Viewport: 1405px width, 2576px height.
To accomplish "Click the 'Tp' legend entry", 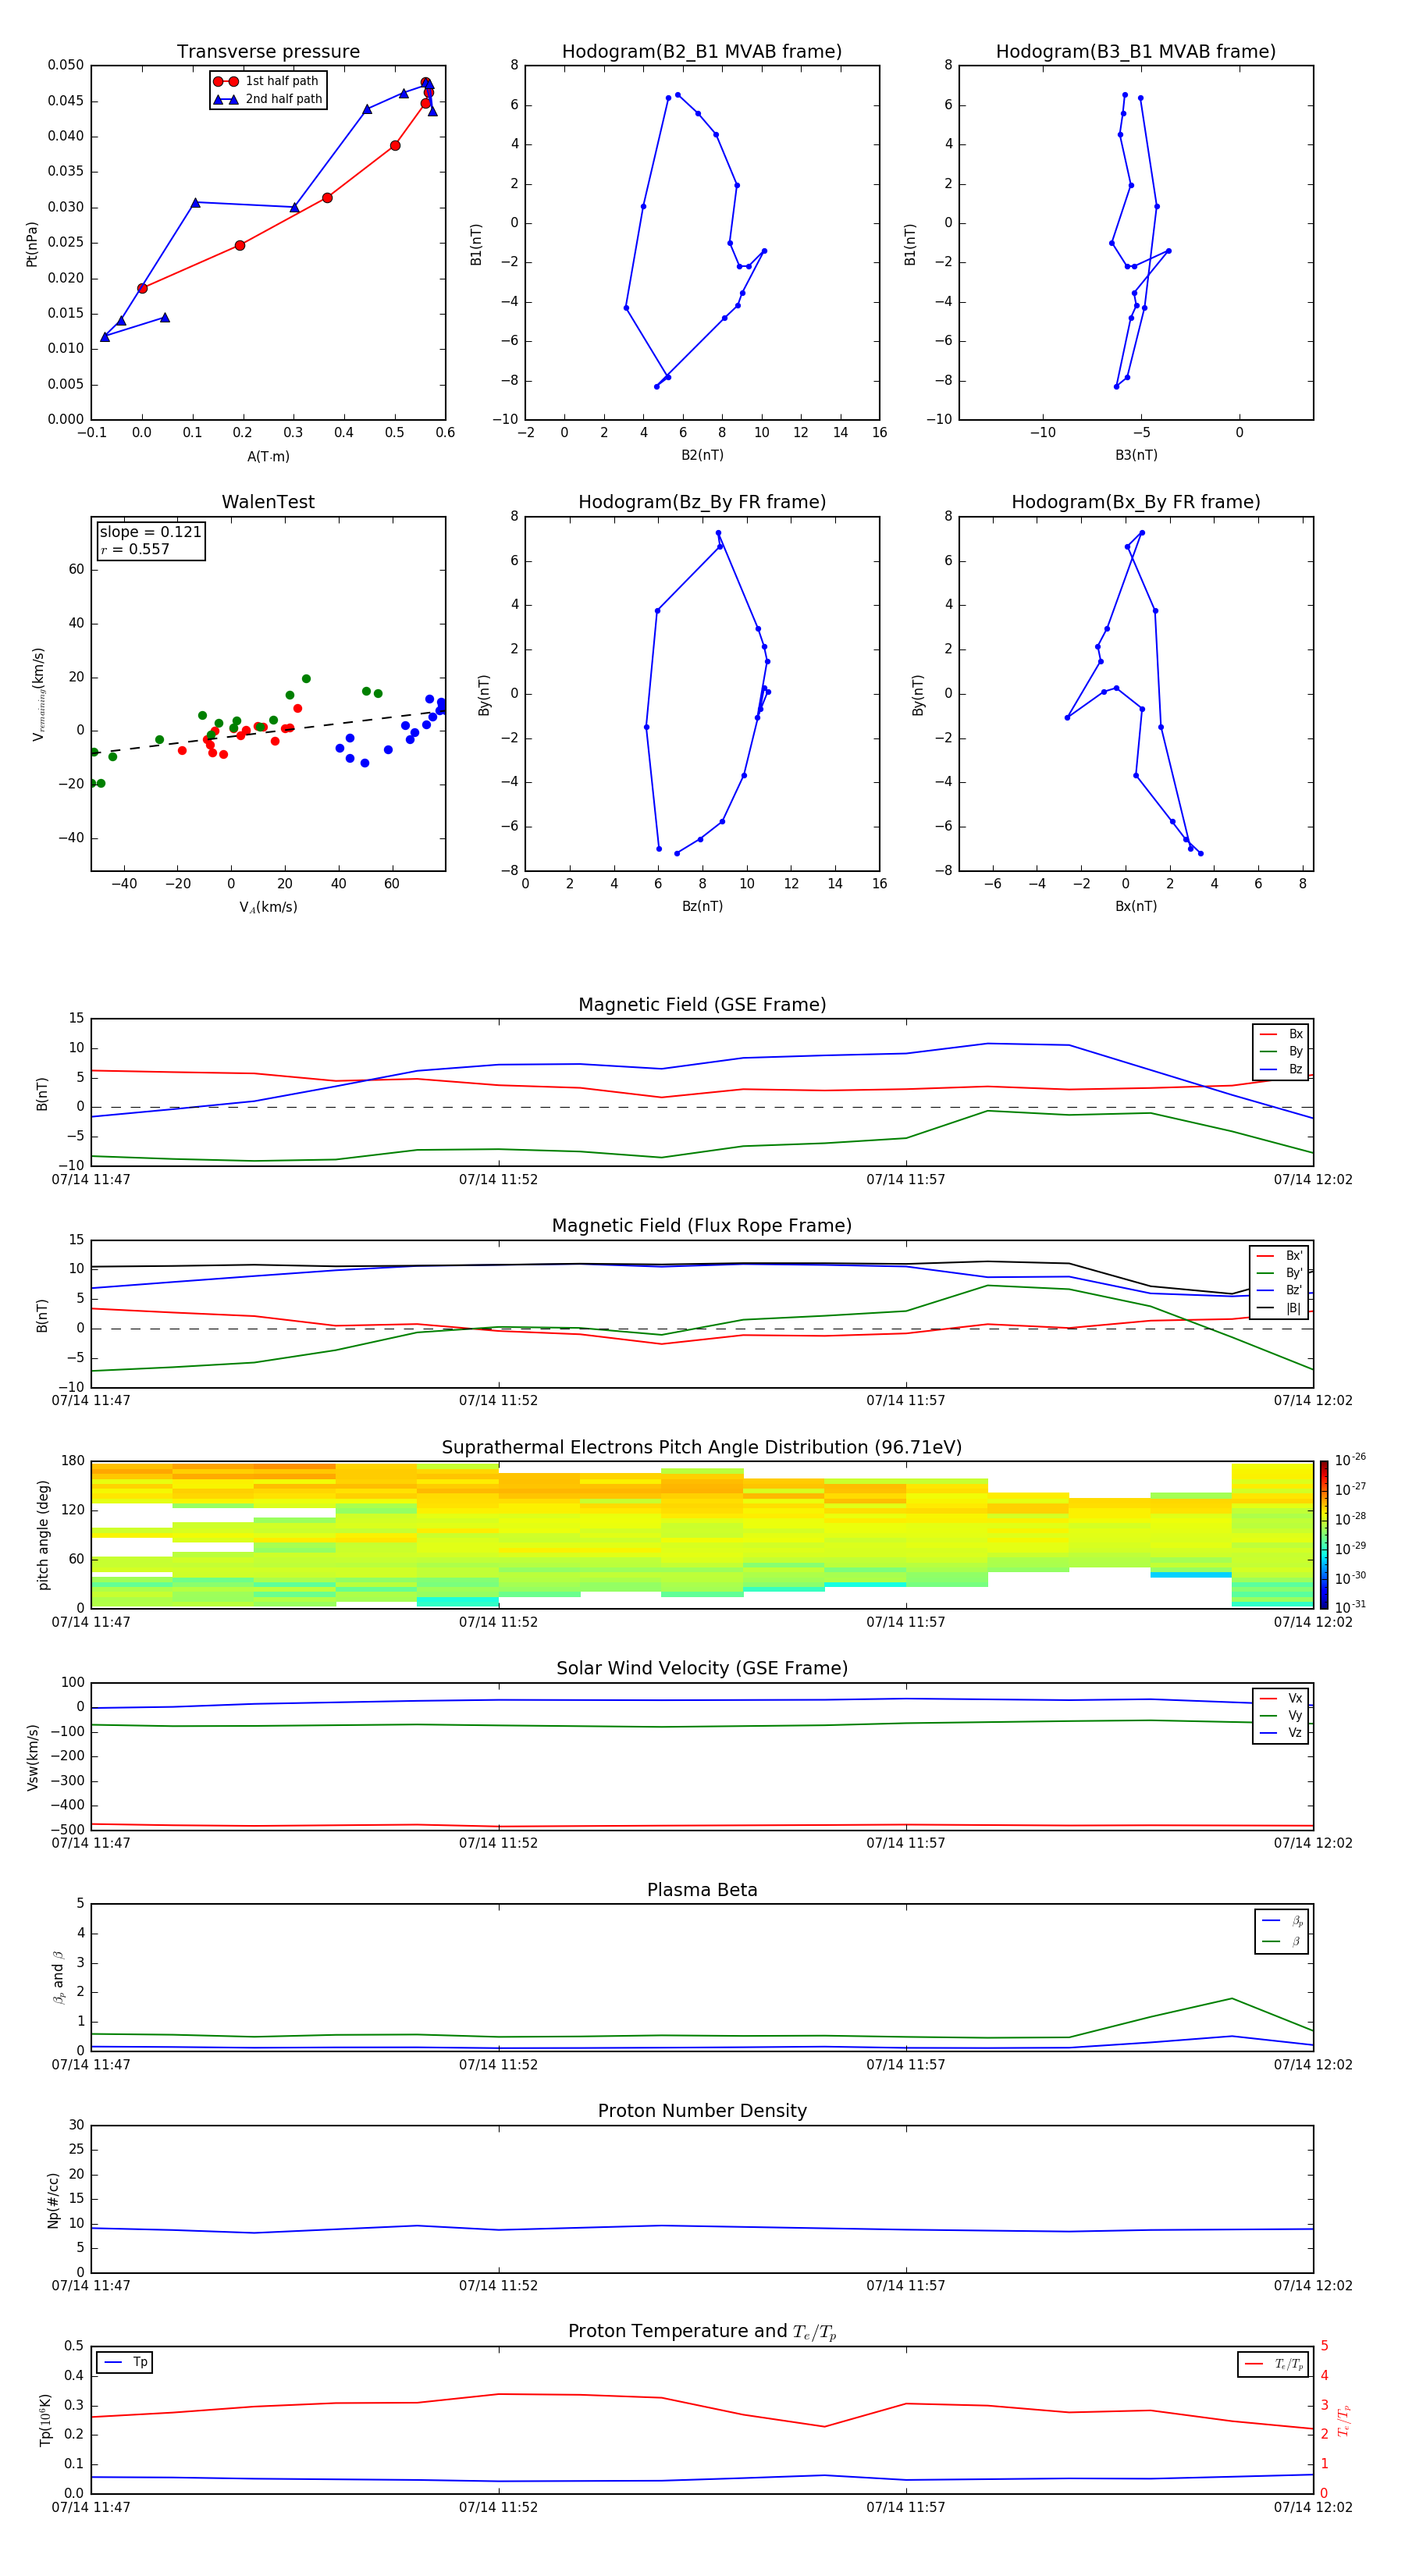I will click(125, 2362).
